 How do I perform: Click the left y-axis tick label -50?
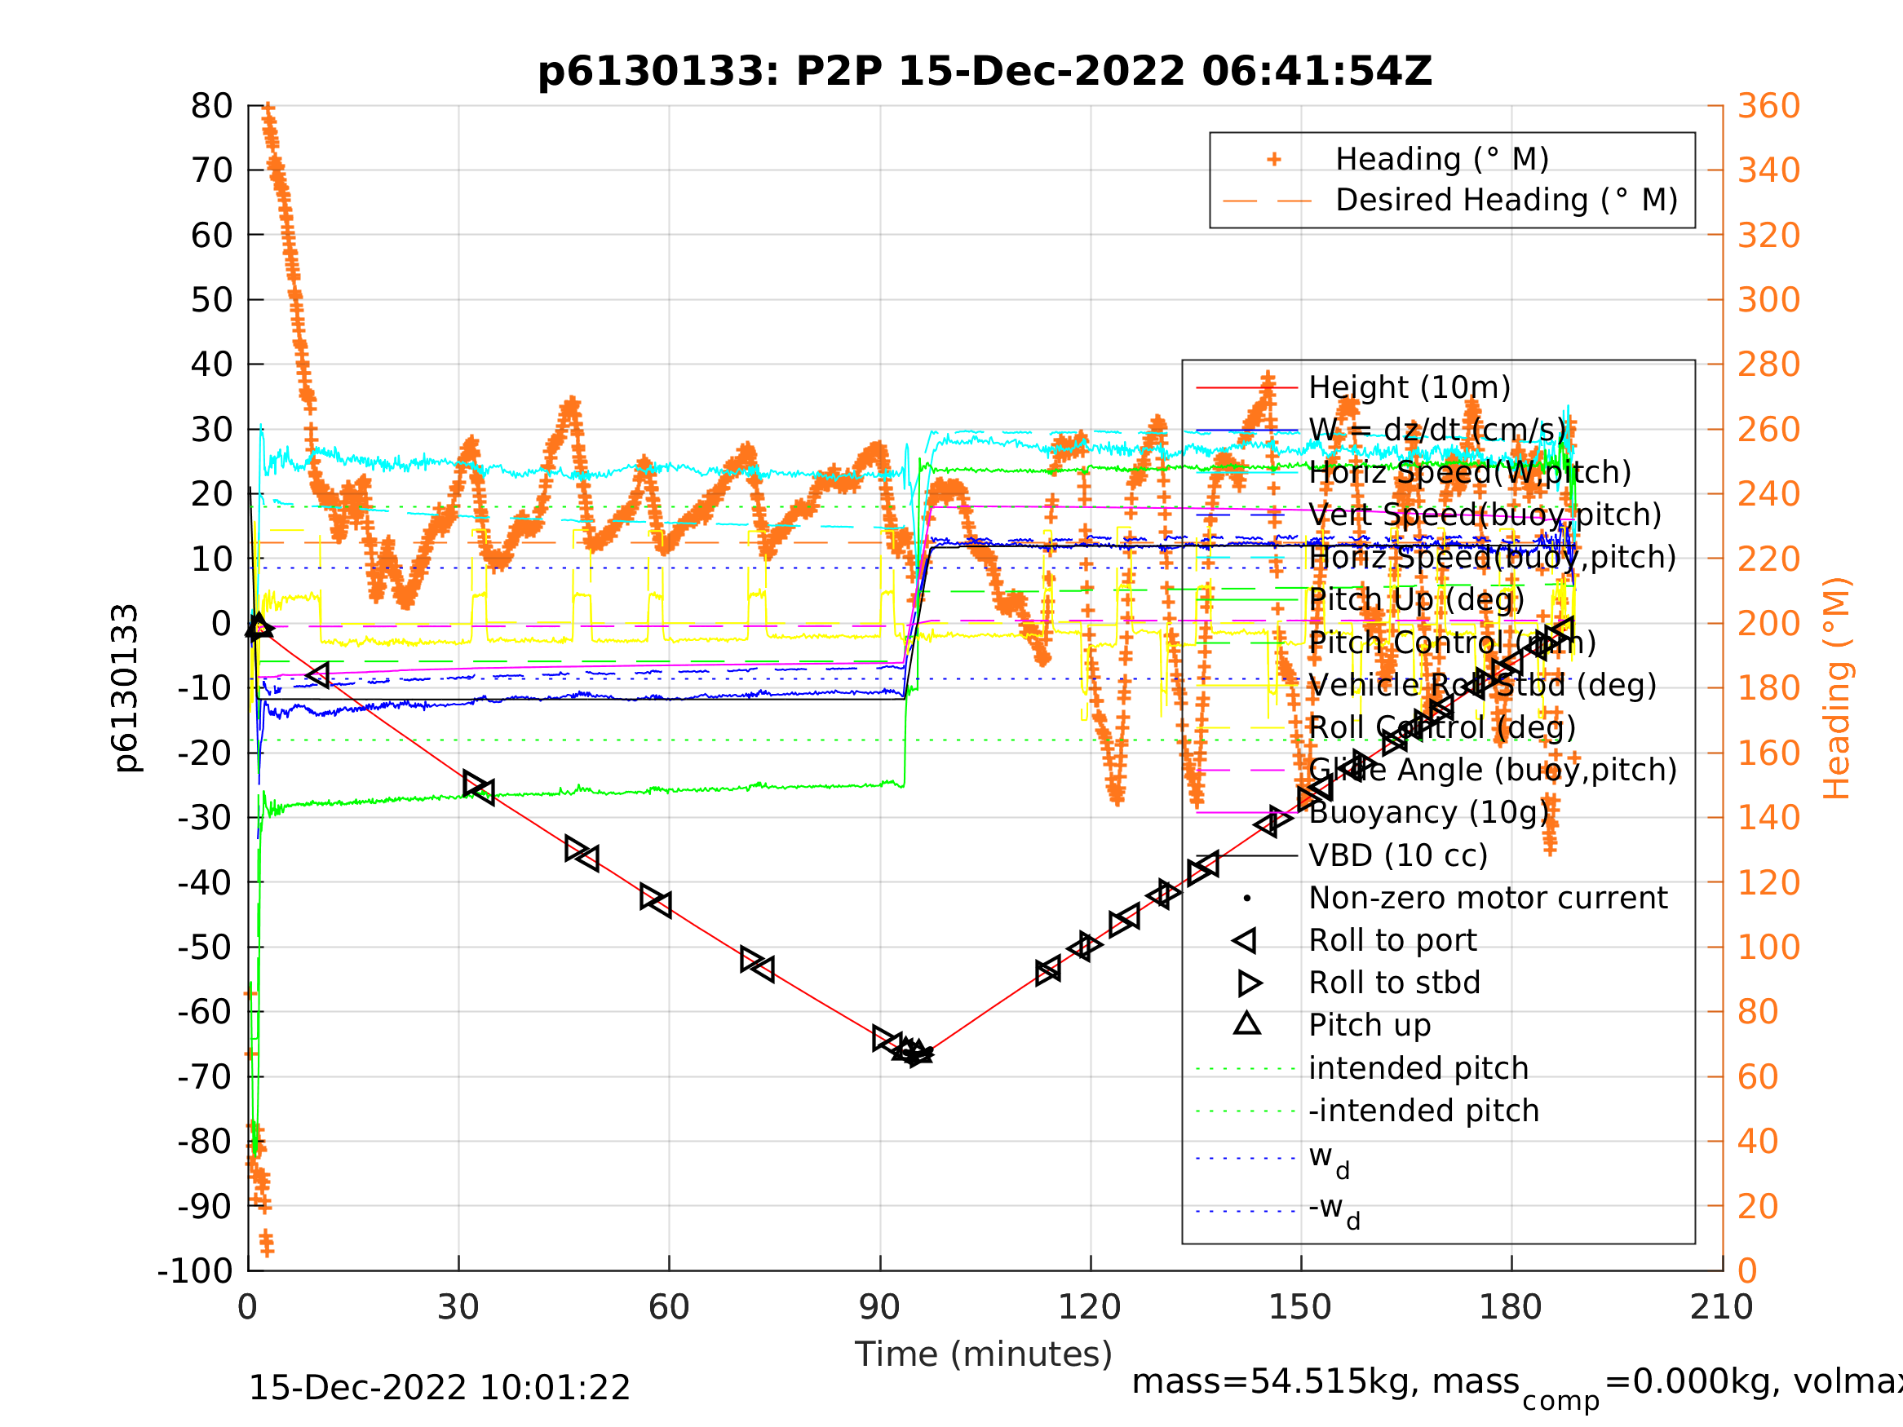point(205,947)
